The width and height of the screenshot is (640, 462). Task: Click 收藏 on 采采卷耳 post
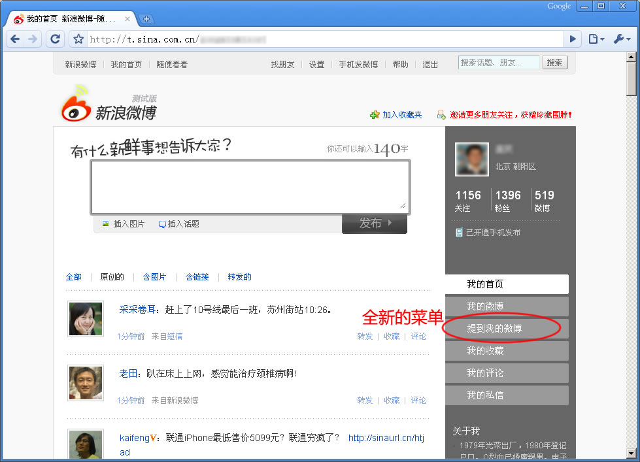392,337
